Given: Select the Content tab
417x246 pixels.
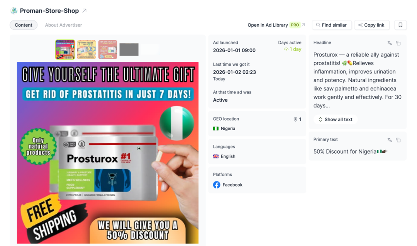Looking at the screenshot, I should tap(24, 25).
